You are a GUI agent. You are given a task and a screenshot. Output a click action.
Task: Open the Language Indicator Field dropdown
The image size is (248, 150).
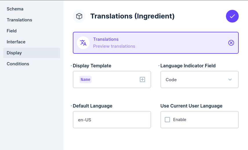click(x=200, y=79)
